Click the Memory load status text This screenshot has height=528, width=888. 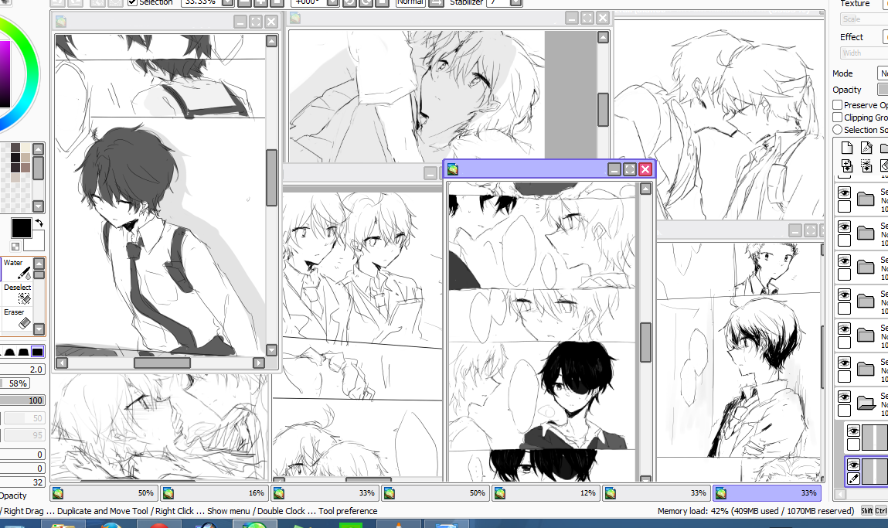pyautogui.click(x=756, y=511)
